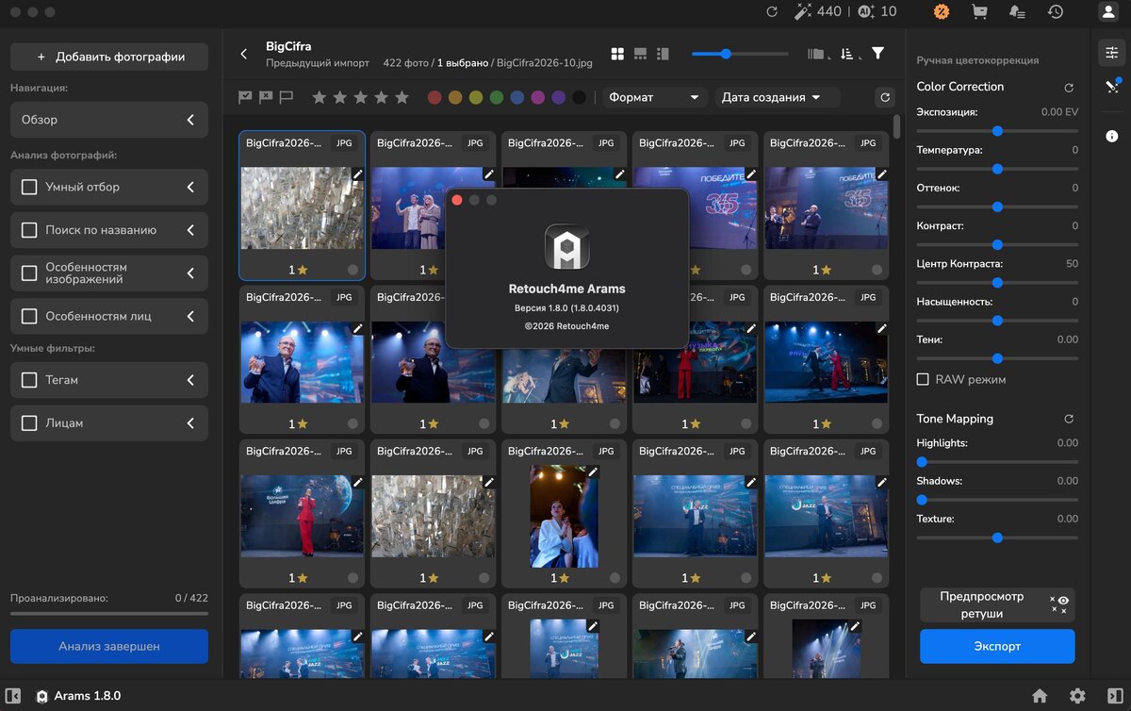Image resolution: width=1131 pixels, height=711 pixels.
Task: Click version text in Retouch4me Arams dialog
Action: 566,307
